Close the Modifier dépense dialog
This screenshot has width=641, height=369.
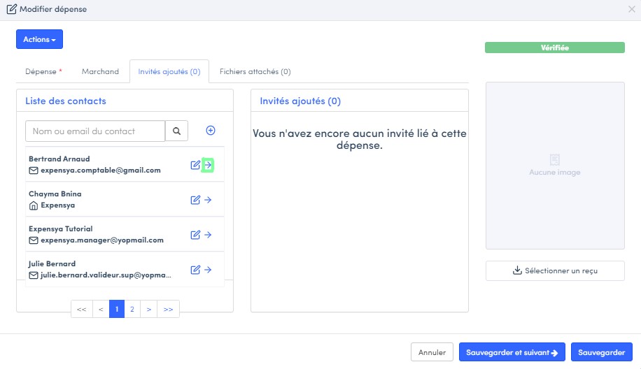pyautogui.click(x=632, y=9)
